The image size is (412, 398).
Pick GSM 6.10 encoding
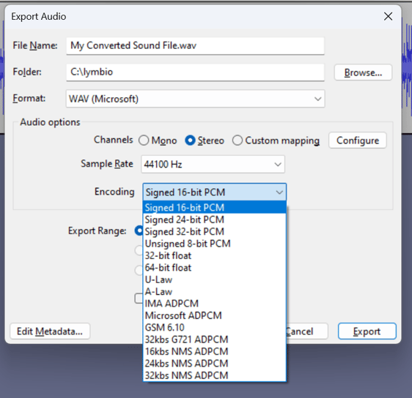click(x=214, y=328)
